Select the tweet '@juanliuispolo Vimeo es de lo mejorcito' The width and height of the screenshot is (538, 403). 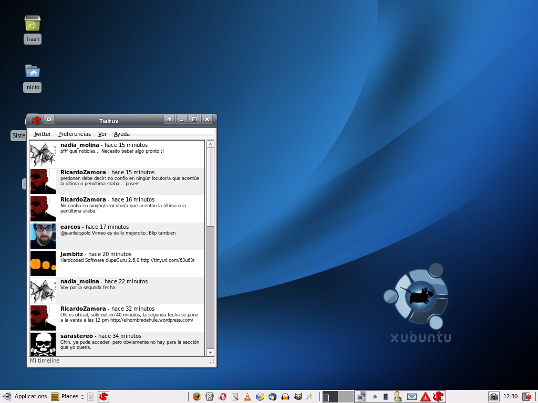(x=117, y=236)
